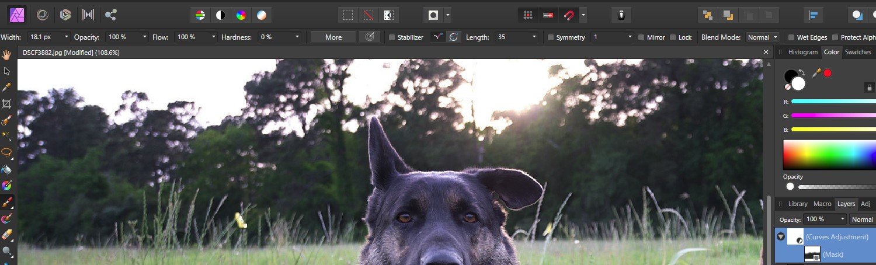This screenshot has height=265, width=876.
Task: Open the Export Persona
Action: tap(110, 15)
